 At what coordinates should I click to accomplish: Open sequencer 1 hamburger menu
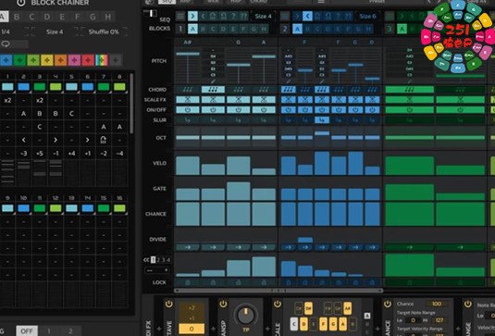[180, 16]
